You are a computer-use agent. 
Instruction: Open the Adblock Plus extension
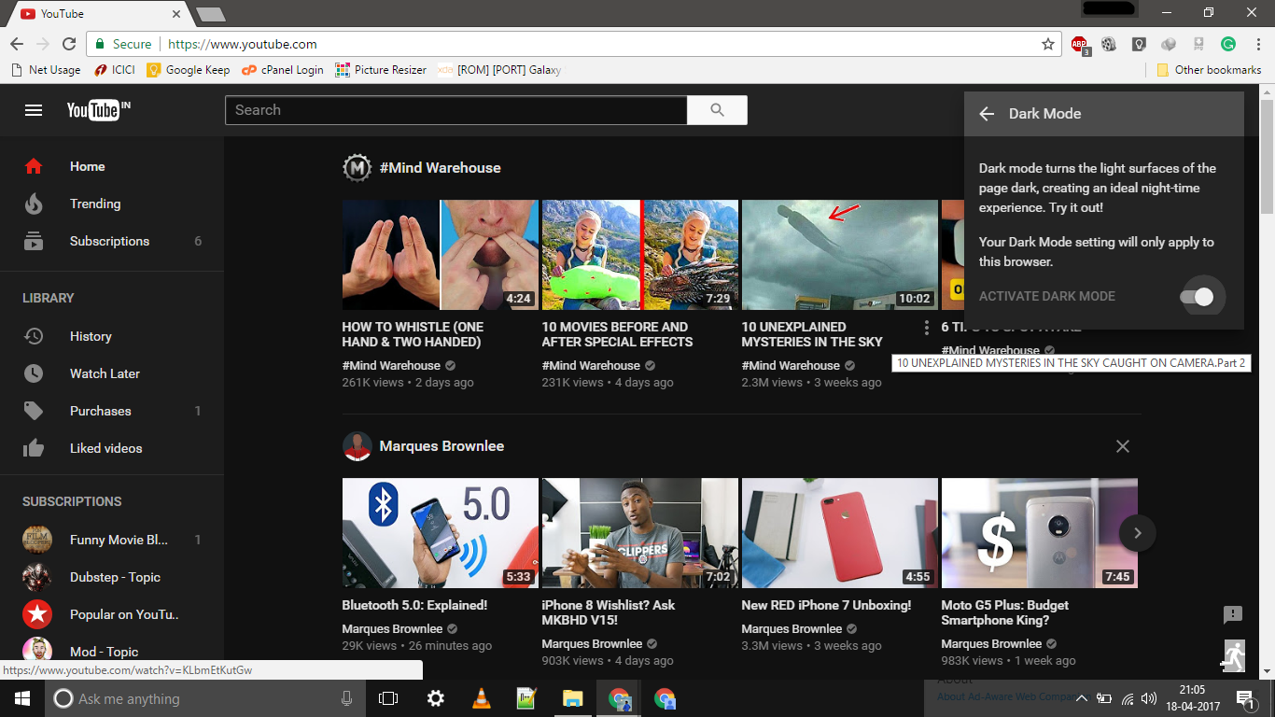[x=1080, y=44]
